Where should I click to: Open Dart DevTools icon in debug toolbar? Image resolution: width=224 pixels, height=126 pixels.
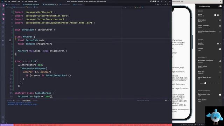[142, 7]
